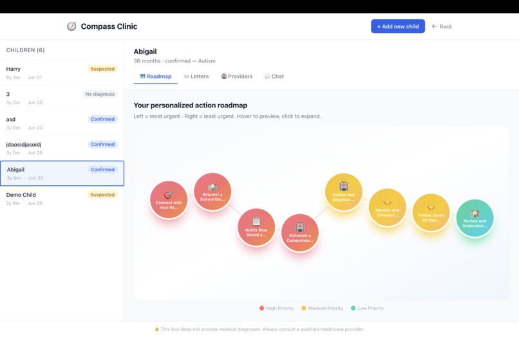
Task: Open the 'Follow Up on All Ope...' node
Action: click(431, 213)
